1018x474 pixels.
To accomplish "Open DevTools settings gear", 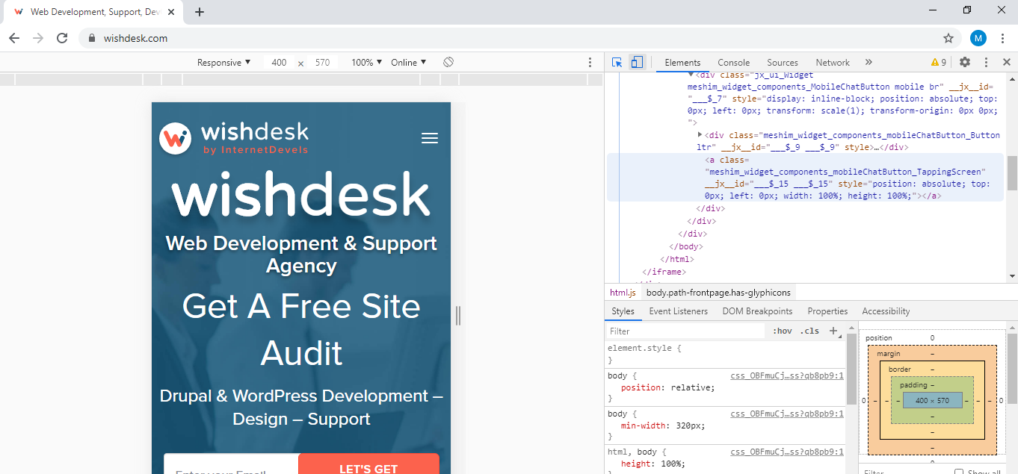I will pos(965,63).
